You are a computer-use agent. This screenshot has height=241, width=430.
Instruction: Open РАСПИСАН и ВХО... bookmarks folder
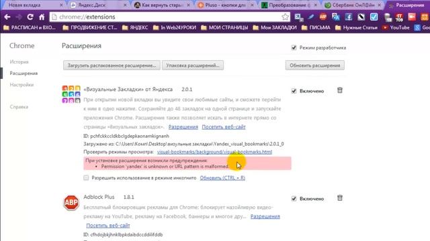pyautogui.click(x=30, y=27)
